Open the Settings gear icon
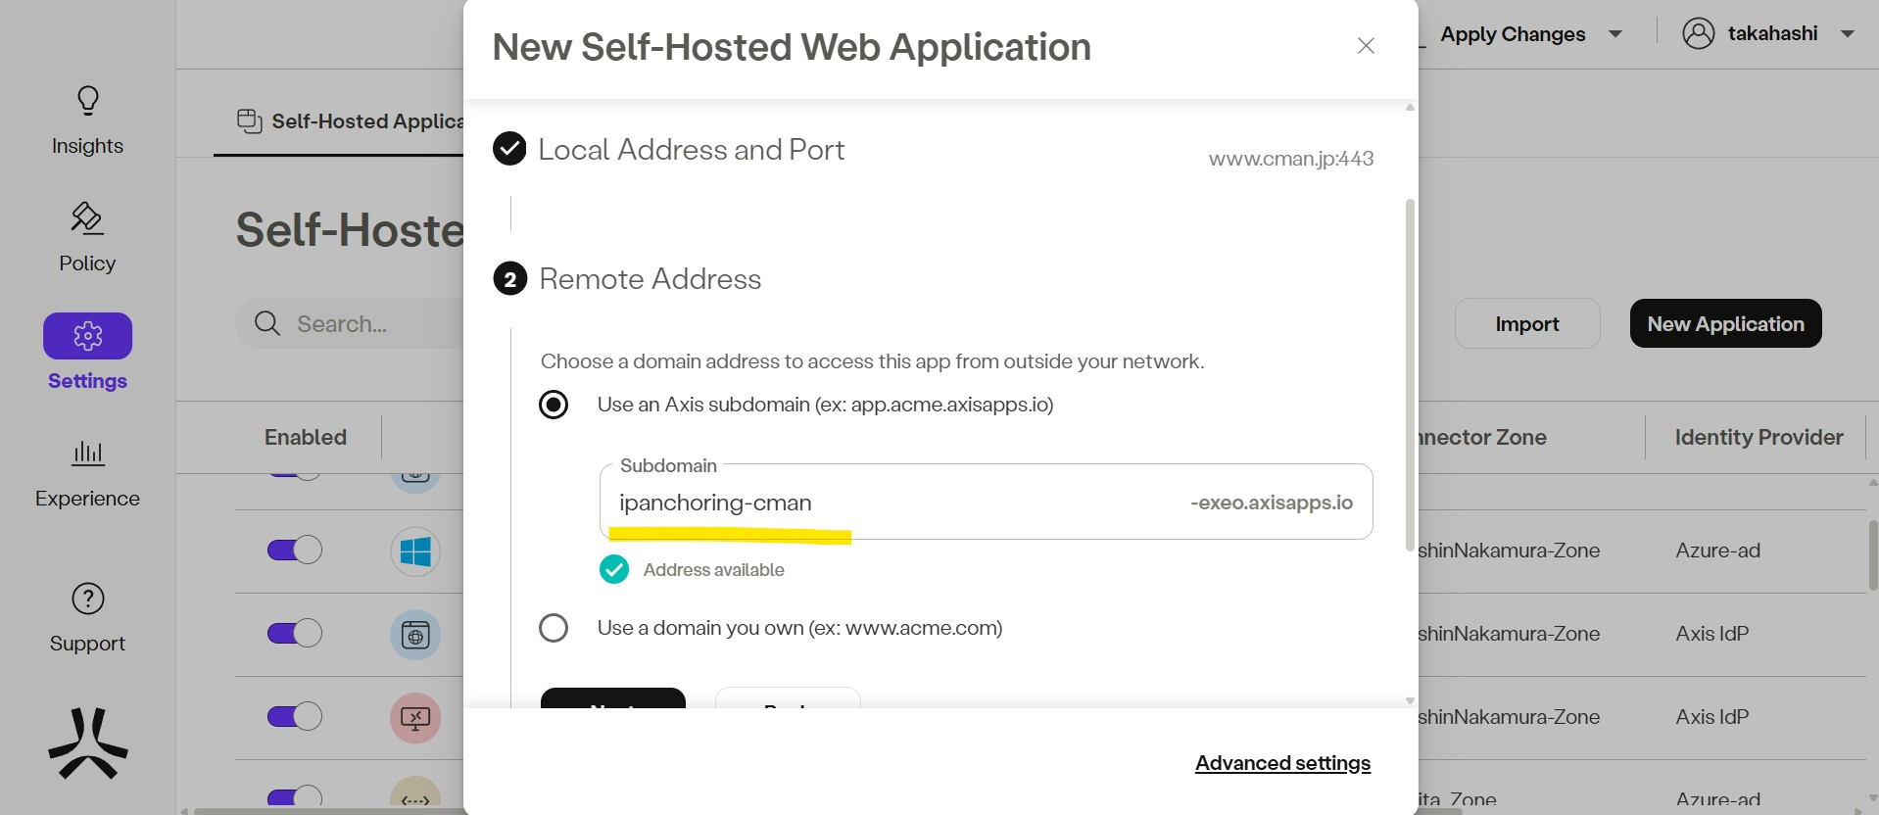Screen dimensions: 1879x815 pos(88,336)
